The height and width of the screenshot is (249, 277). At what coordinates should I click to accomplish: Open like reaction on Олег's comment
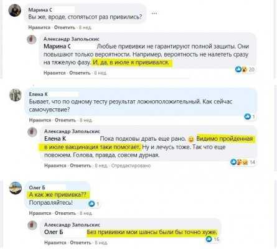pyautogui.click(x=94, y=204)
